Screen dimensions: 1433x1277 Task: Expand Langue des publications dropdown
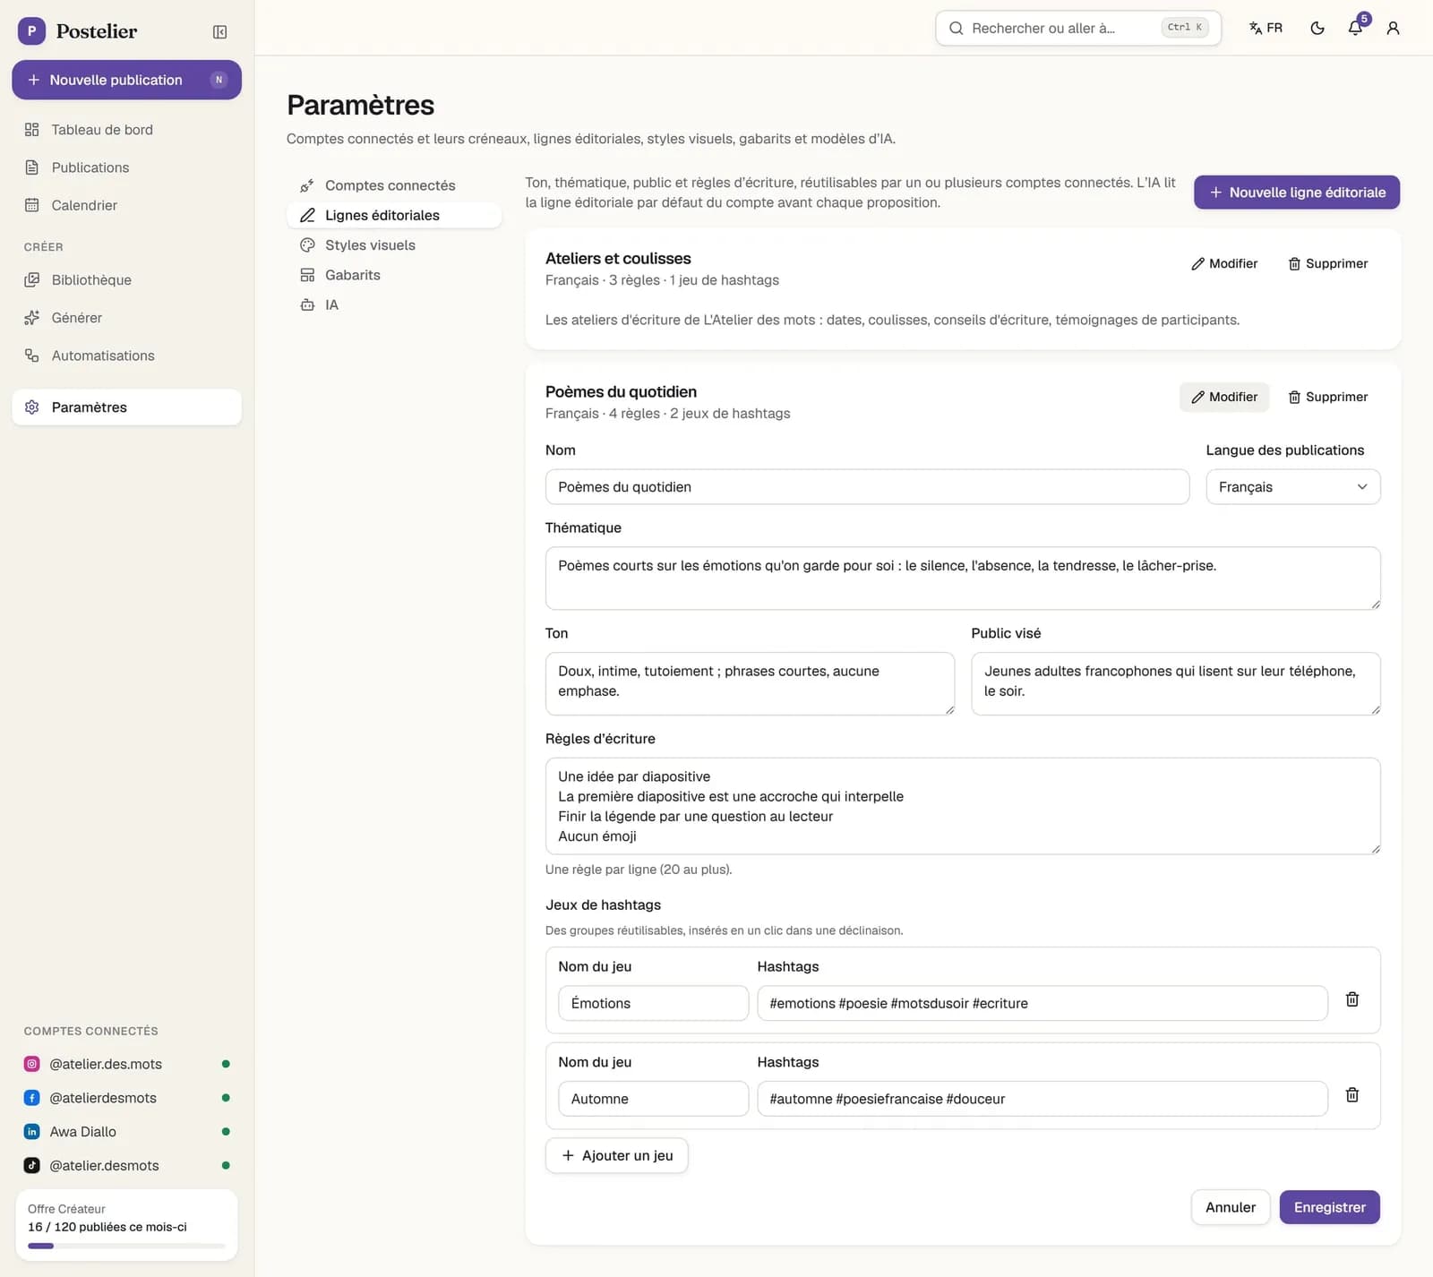coord(1292,487)
